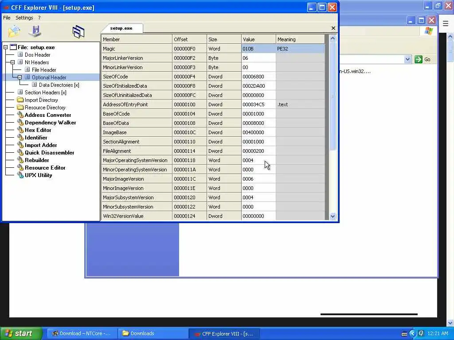Viewport: 454px width, 340px height.
Task: Click the SizeOfCode member row
Action: tap(137, 77)
